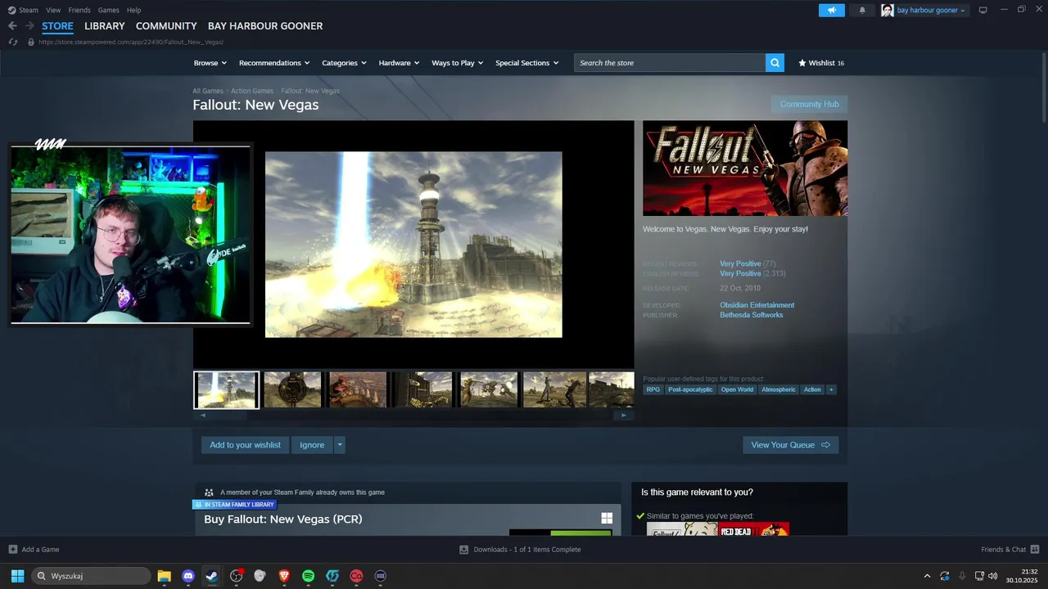
Task: Show hidden system tray icons
Action: 927,576
